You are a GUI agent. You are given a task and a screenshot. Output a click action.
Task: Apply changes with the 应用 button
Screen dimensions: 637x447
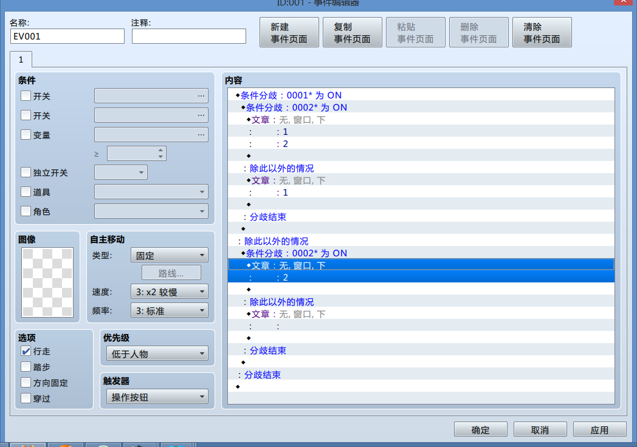pos(600,429)
